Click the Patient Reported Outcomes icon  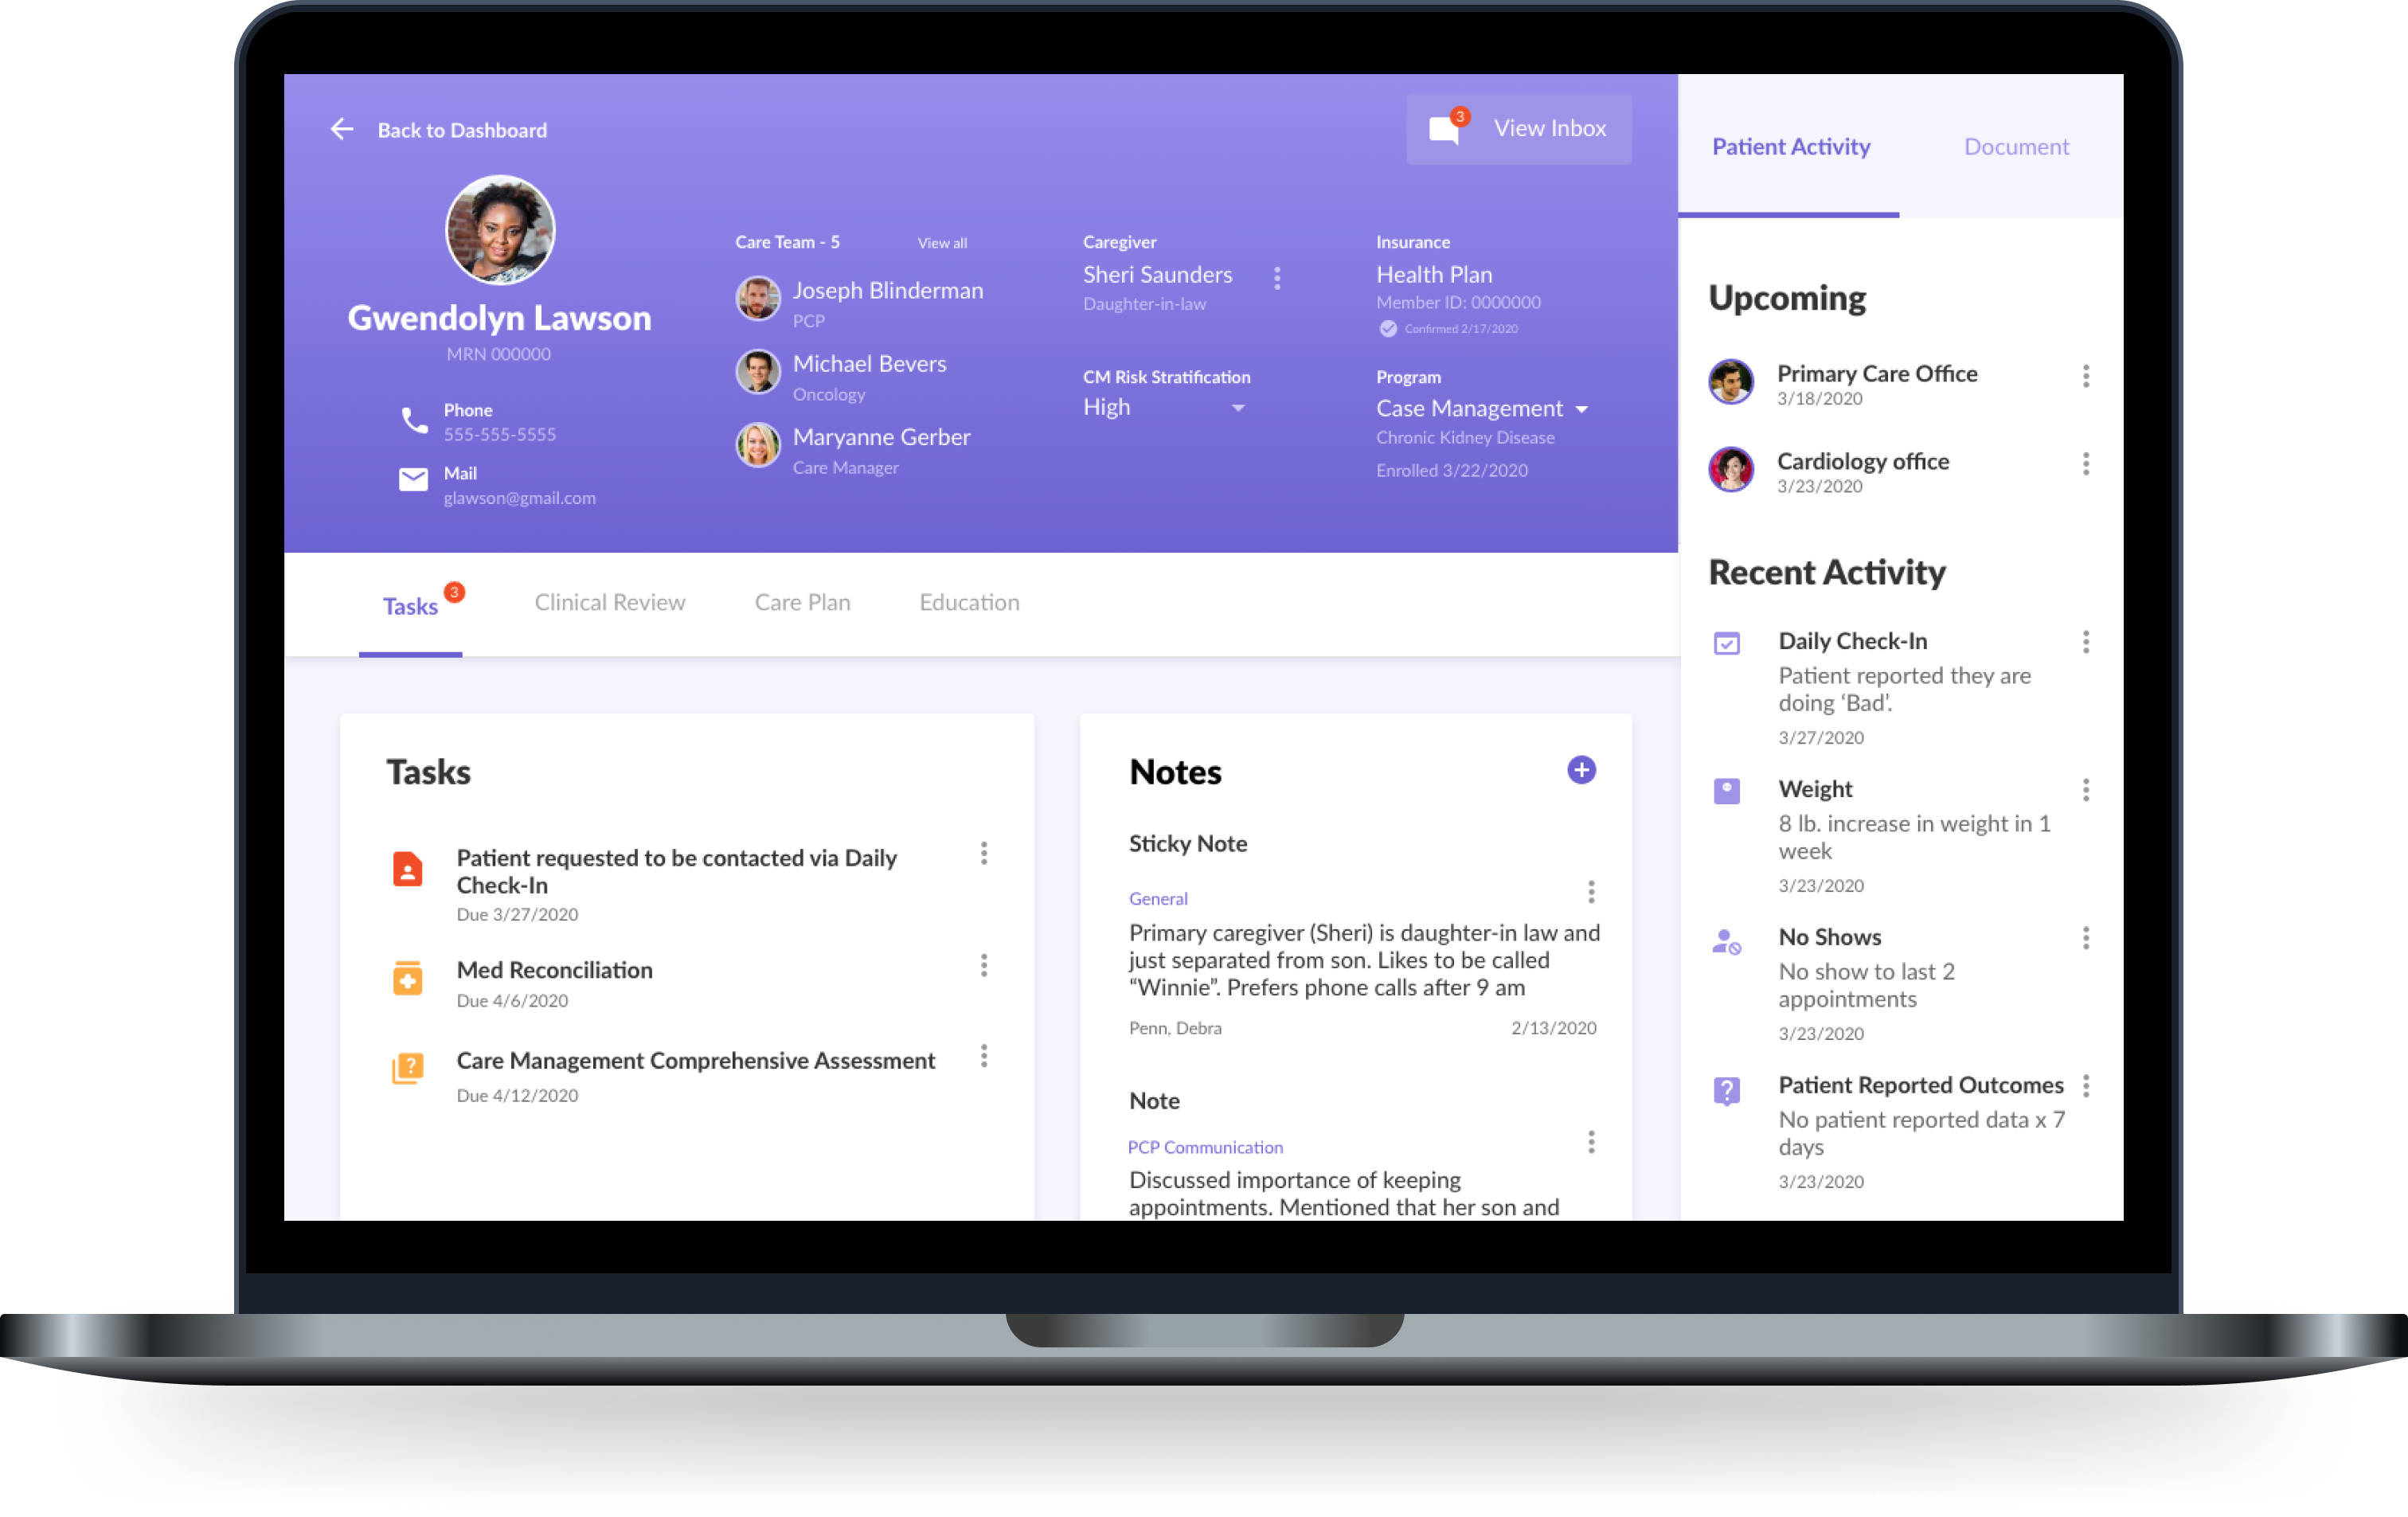[1730, 1089]
